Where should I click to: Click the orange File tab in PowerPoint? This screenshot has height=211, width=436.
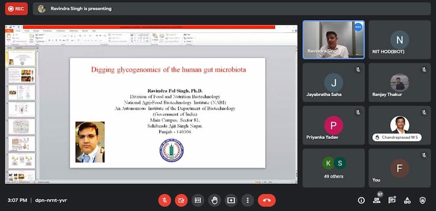click(9, 31)
